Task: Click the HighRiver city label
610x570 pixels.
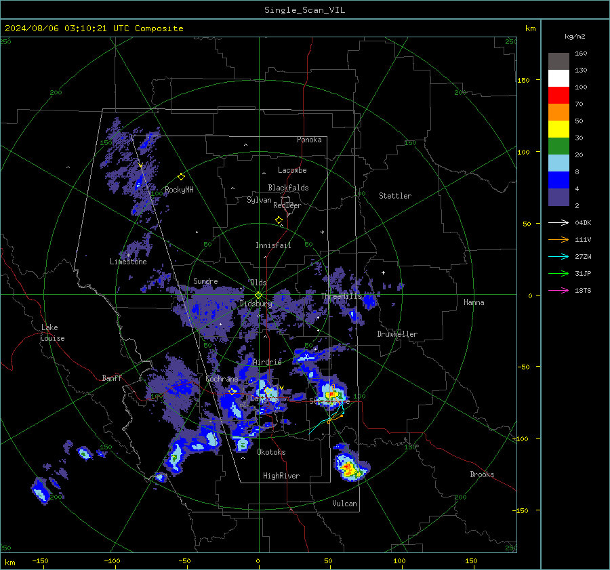Action: [x=281, y=476]
